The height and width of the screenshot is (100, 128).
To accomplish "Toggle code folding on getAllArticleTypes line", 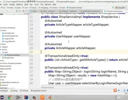I will pyautogui.click(x=40, y=60).
